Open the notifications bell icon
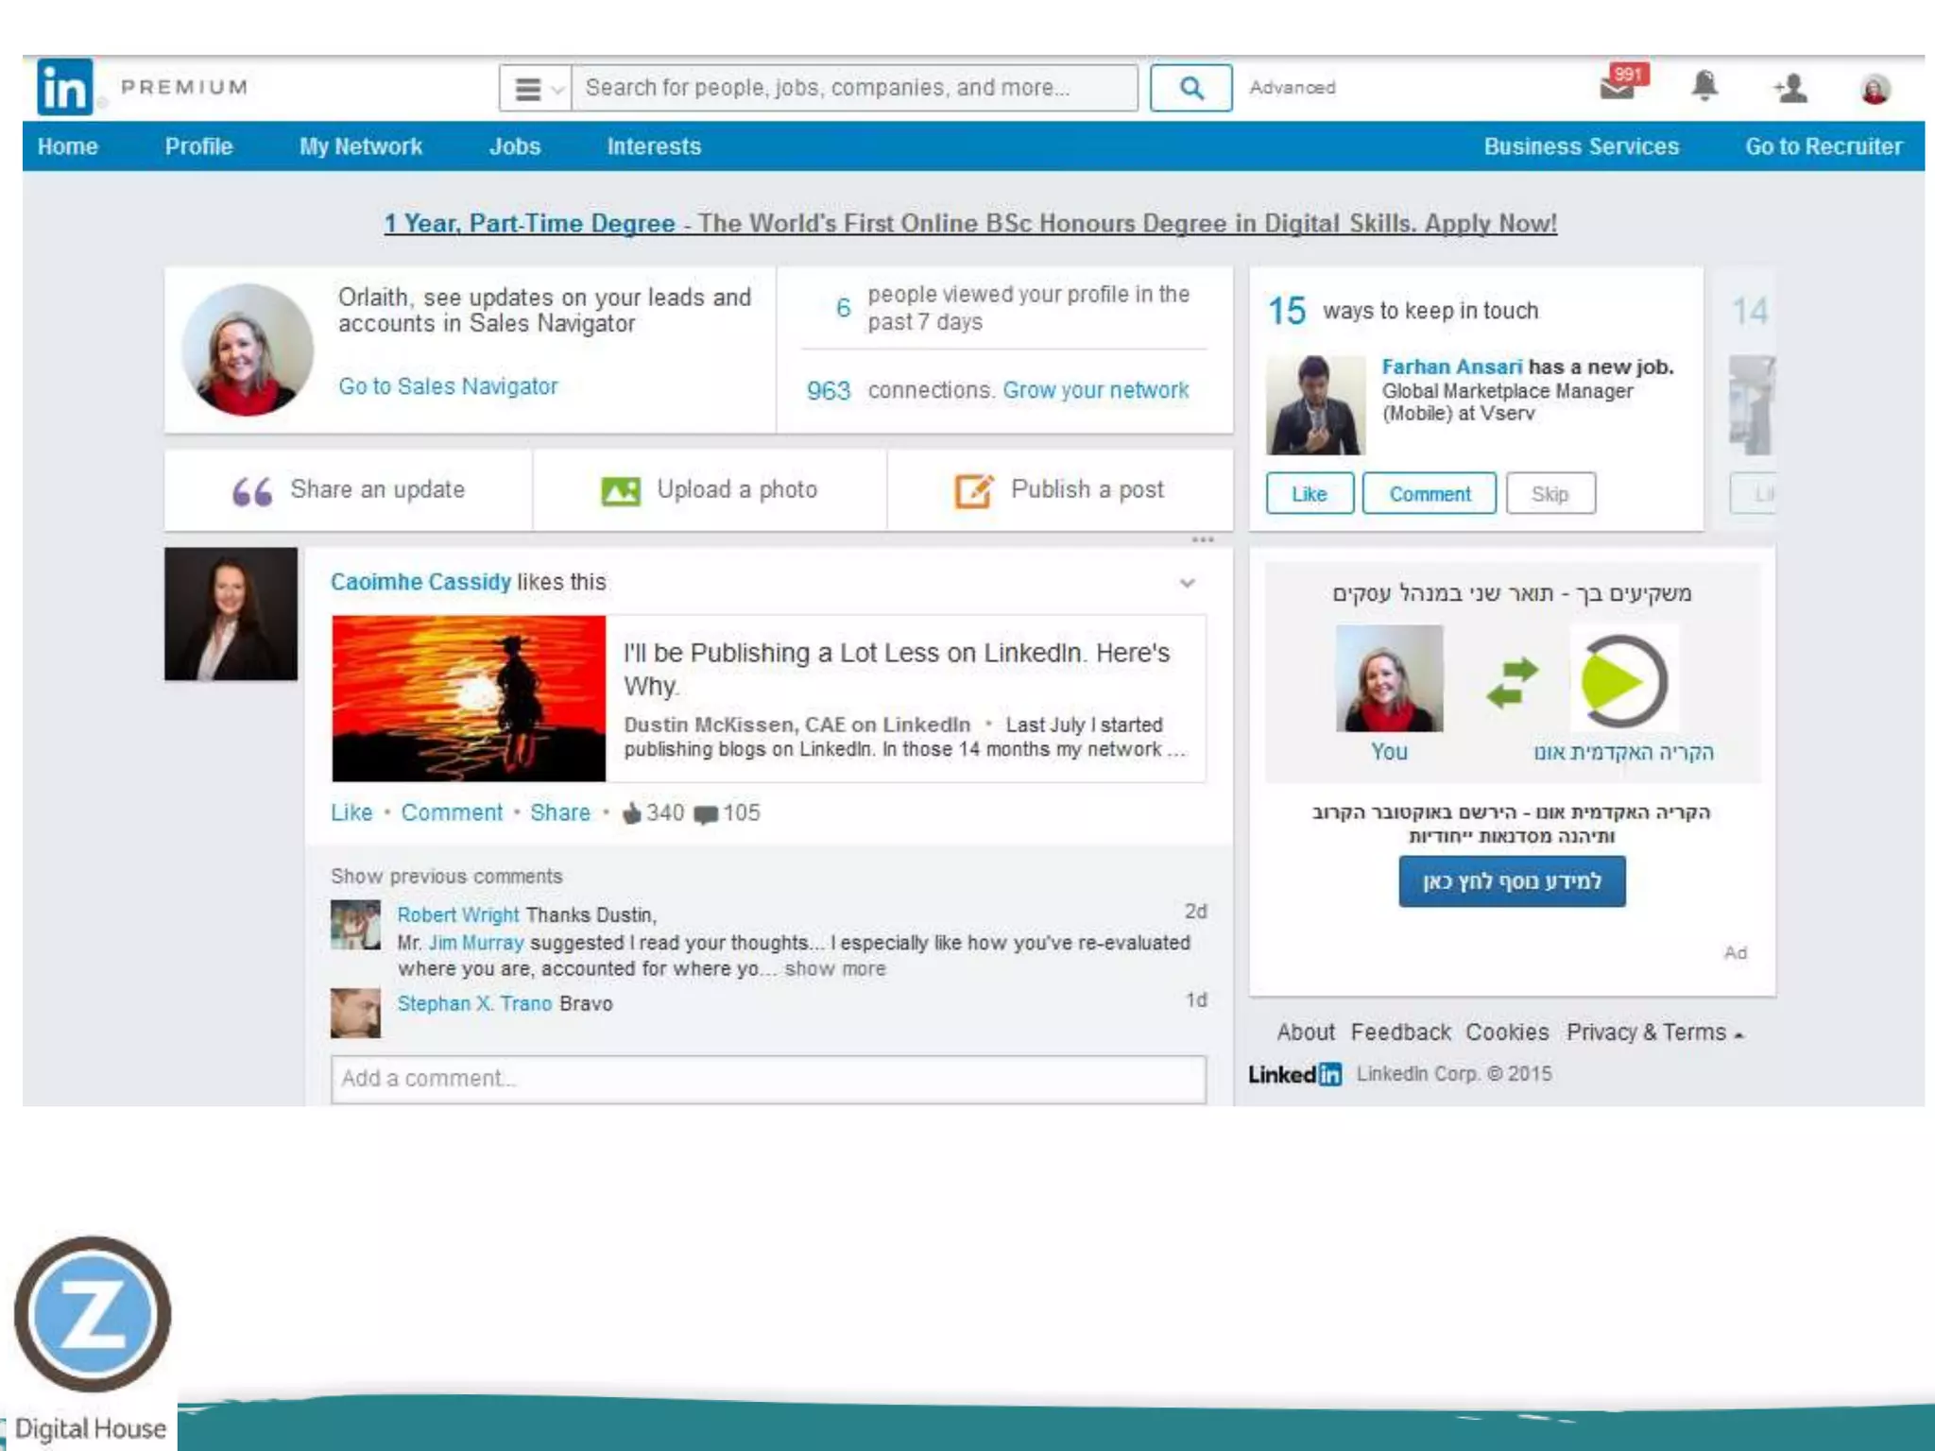 pyautogui.click(x=1704, y=87)
